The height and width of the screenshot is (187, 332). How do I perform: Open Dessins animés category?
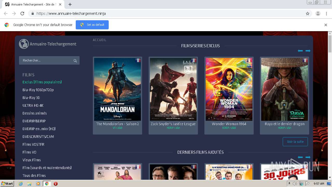(34, 113)
